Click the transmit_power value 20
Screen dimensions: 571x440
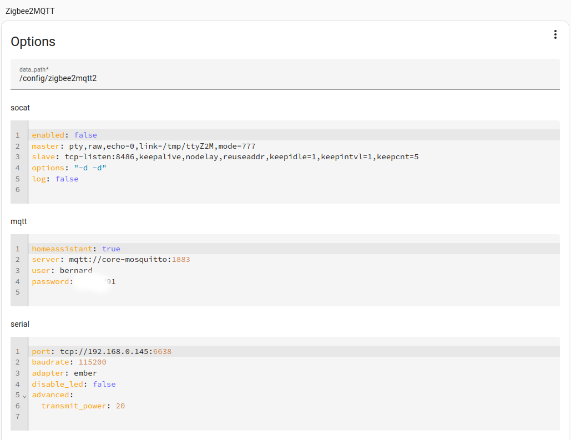tap(120, 406)
